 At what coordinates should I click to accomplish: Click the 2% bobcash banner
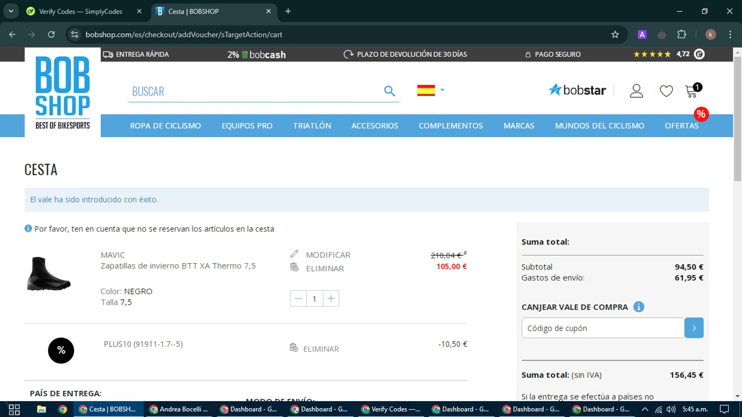(x=256, y=54)
